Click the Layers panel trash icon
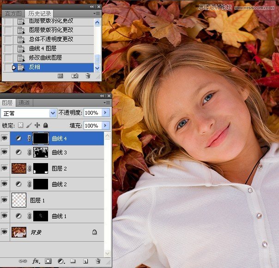This screenshot has width=279, height=268. 98,261
